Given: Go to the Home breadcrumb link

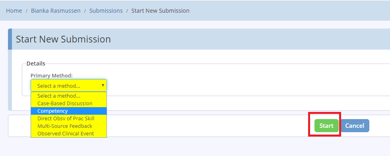Looking at the screenshot, I should [x=14, y=11].
